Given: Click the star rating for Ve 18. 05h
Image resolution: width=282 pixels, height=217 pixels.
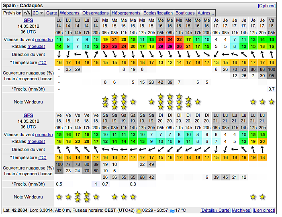Looking at the screenshot, I should 272,102.
